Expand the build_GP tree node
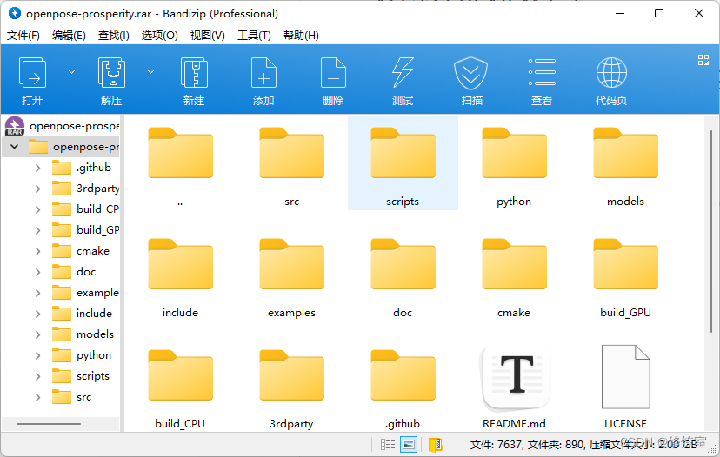This screenshot has height=457, width=720. point(37,230)
